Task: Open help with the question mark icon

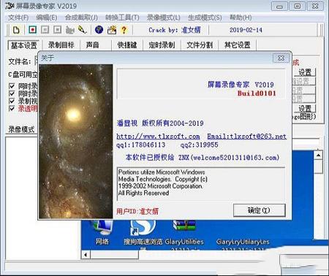Action: (x=124, y=30)
